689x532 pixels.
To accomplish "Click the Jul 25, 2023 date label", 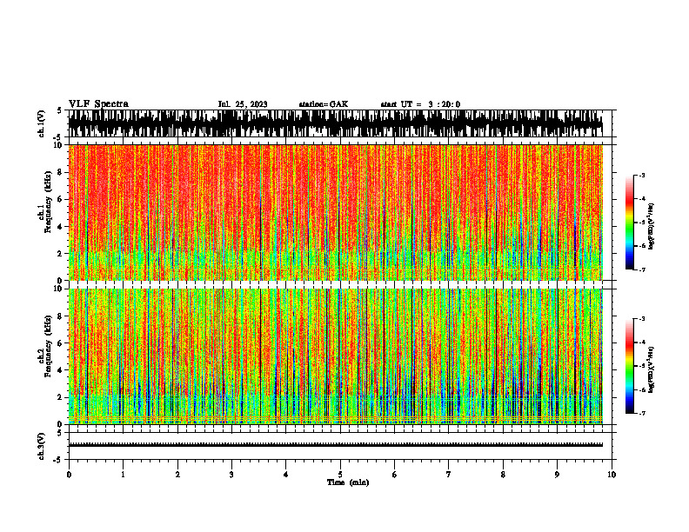I will pos(243,104).
